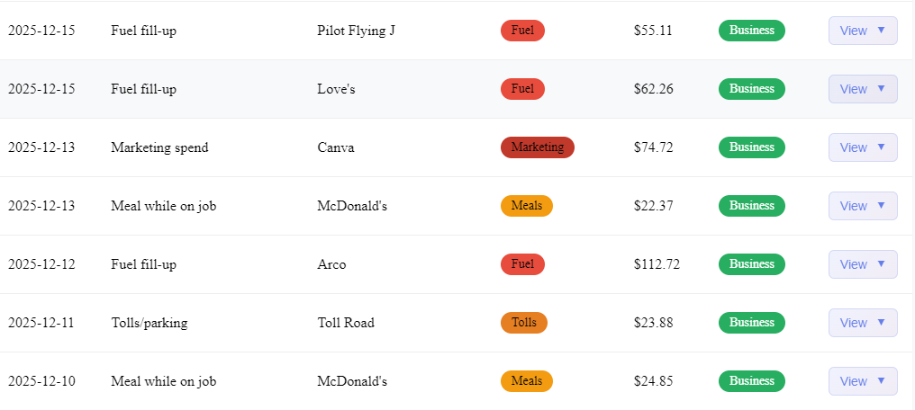Viewport: 915px width, 410px height.
Task: Open View dropdown for $22.37 McDonald's meal
Action: 862,206
